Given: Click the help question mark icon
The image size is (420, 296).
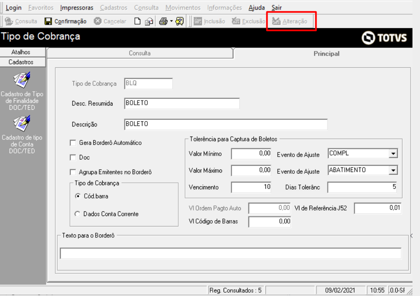Looking at the screenshot, I should pos(180,21).
